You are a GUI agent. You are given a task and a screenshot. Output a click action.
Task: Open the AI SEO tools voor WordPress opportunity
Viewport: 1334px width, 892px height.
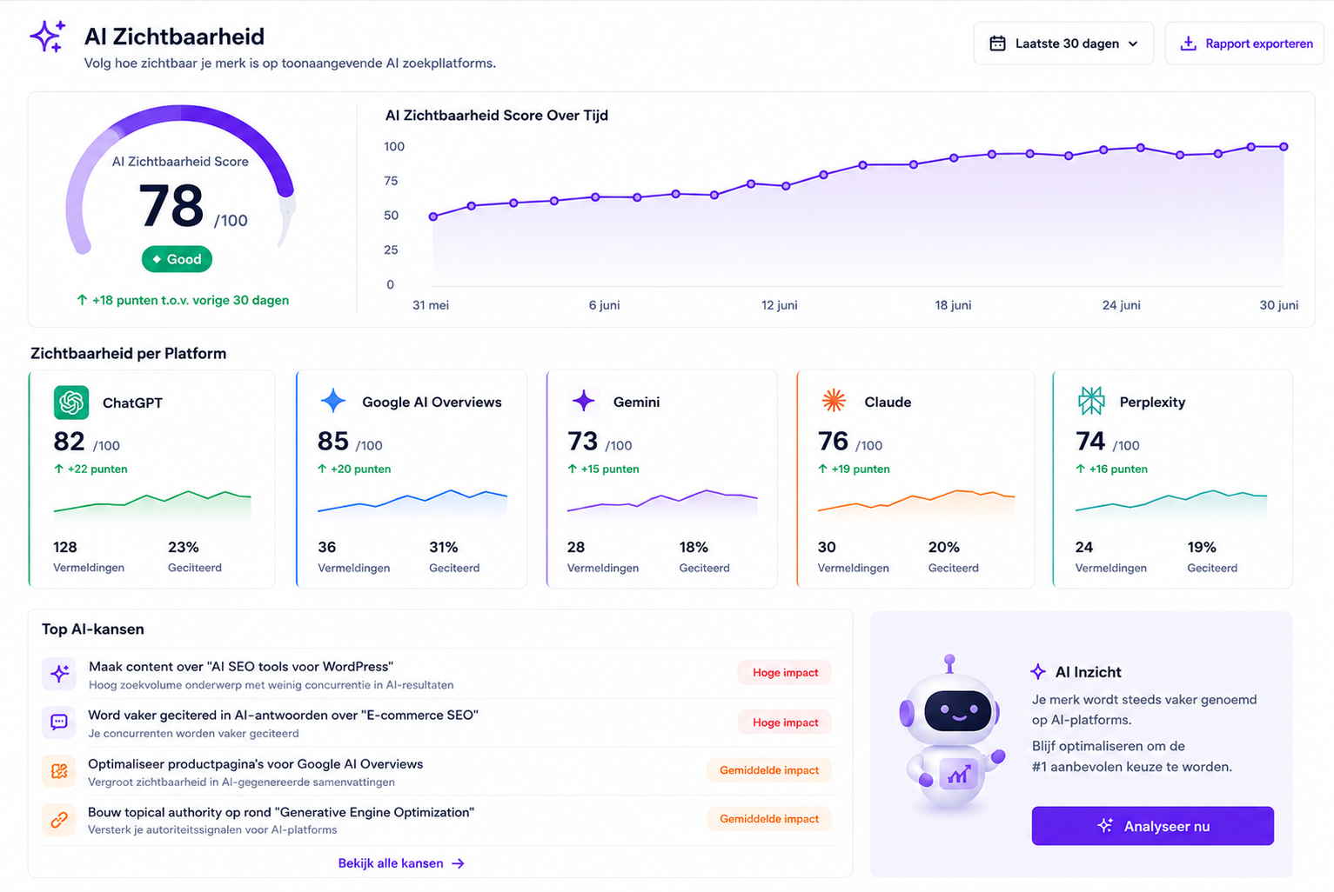[439, 674]
